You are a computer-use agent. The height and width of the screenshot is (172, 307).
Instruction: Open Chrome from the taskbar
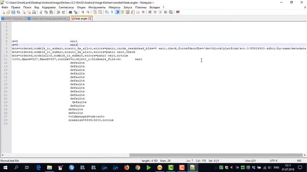point(138,168)
